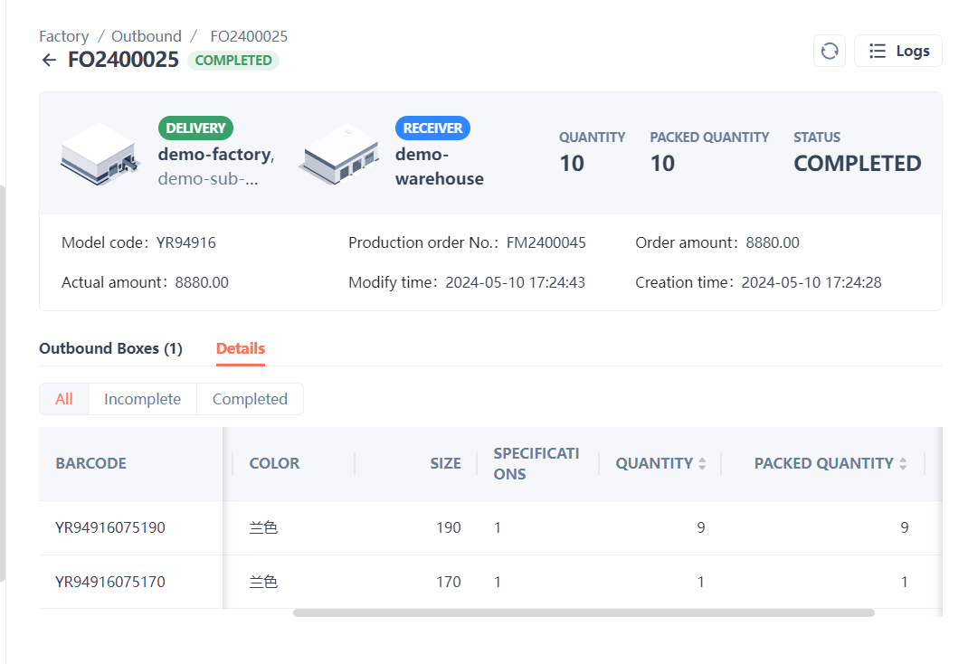Click the back arrow beside FO2400025
This screenshot has height=664, width=968.
[x=49, y=61]
